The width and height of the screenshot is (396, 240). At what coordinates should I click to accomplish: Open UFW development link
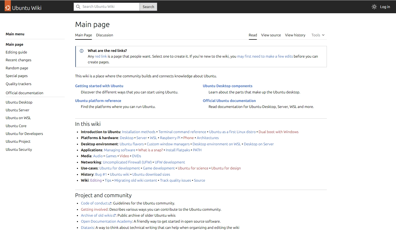(x=170, y=162)
